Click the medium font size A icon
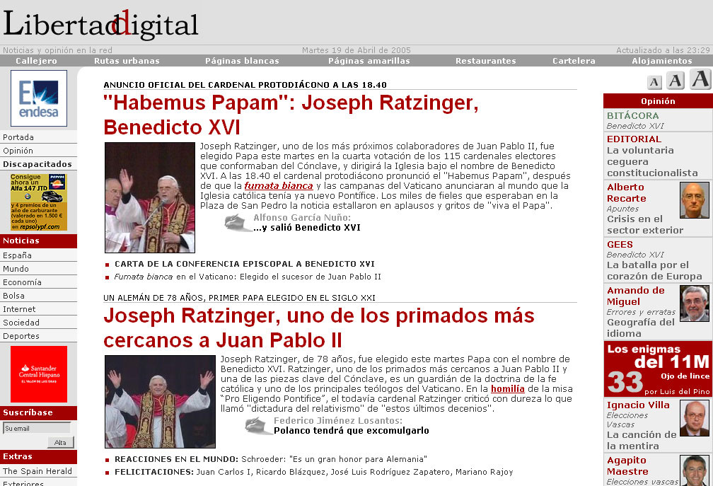The image size is (713, 486). 676,81
